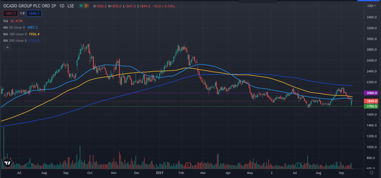381x178 pixels.
Task: Click the close price C1849.0 value
Action: click(143, 6)
